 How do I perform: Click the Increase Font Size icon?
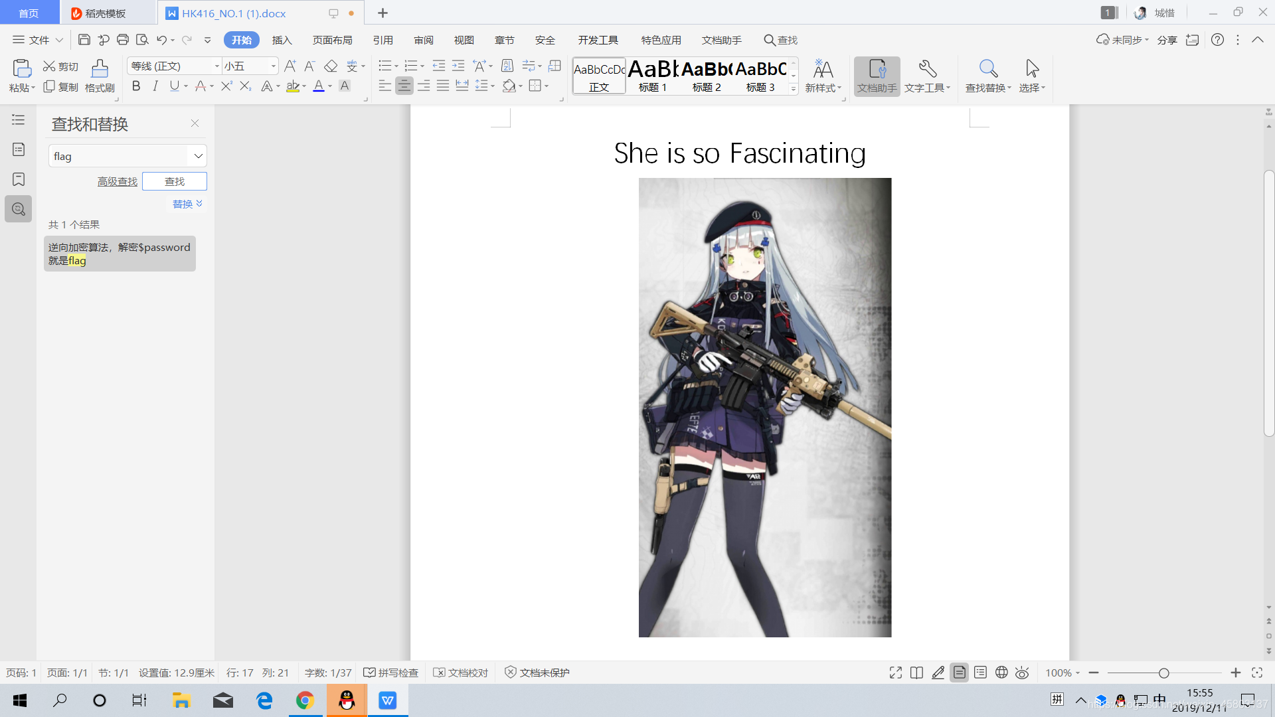click(290, 66)
